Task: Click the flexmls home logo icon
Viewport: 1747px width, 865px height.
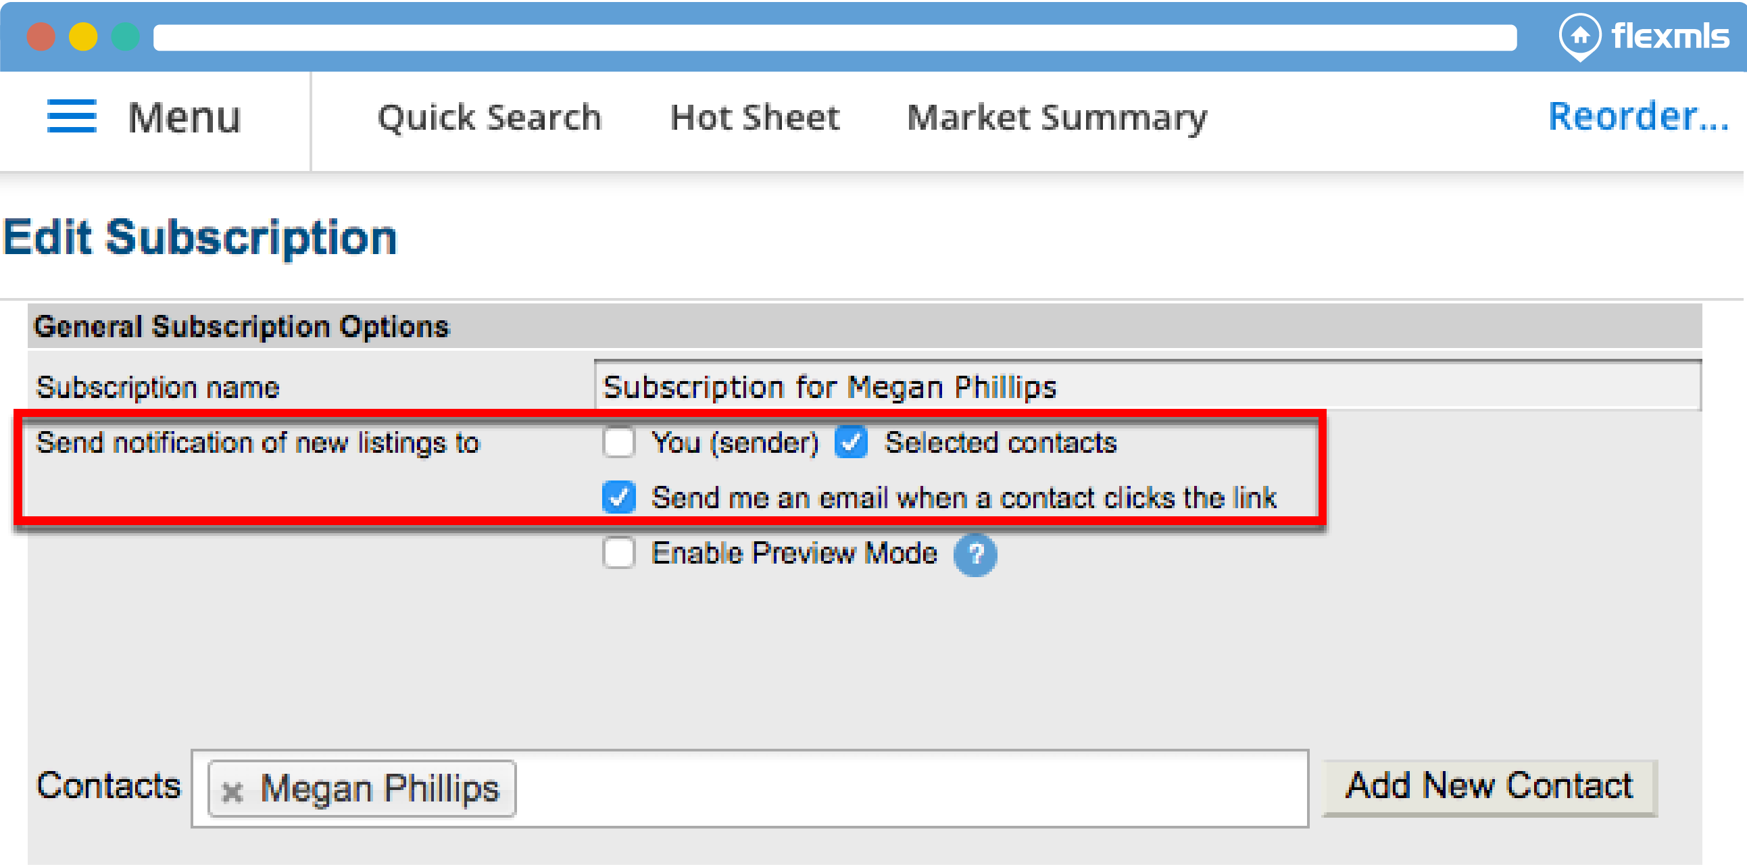Action: (x=1579, y=36)
